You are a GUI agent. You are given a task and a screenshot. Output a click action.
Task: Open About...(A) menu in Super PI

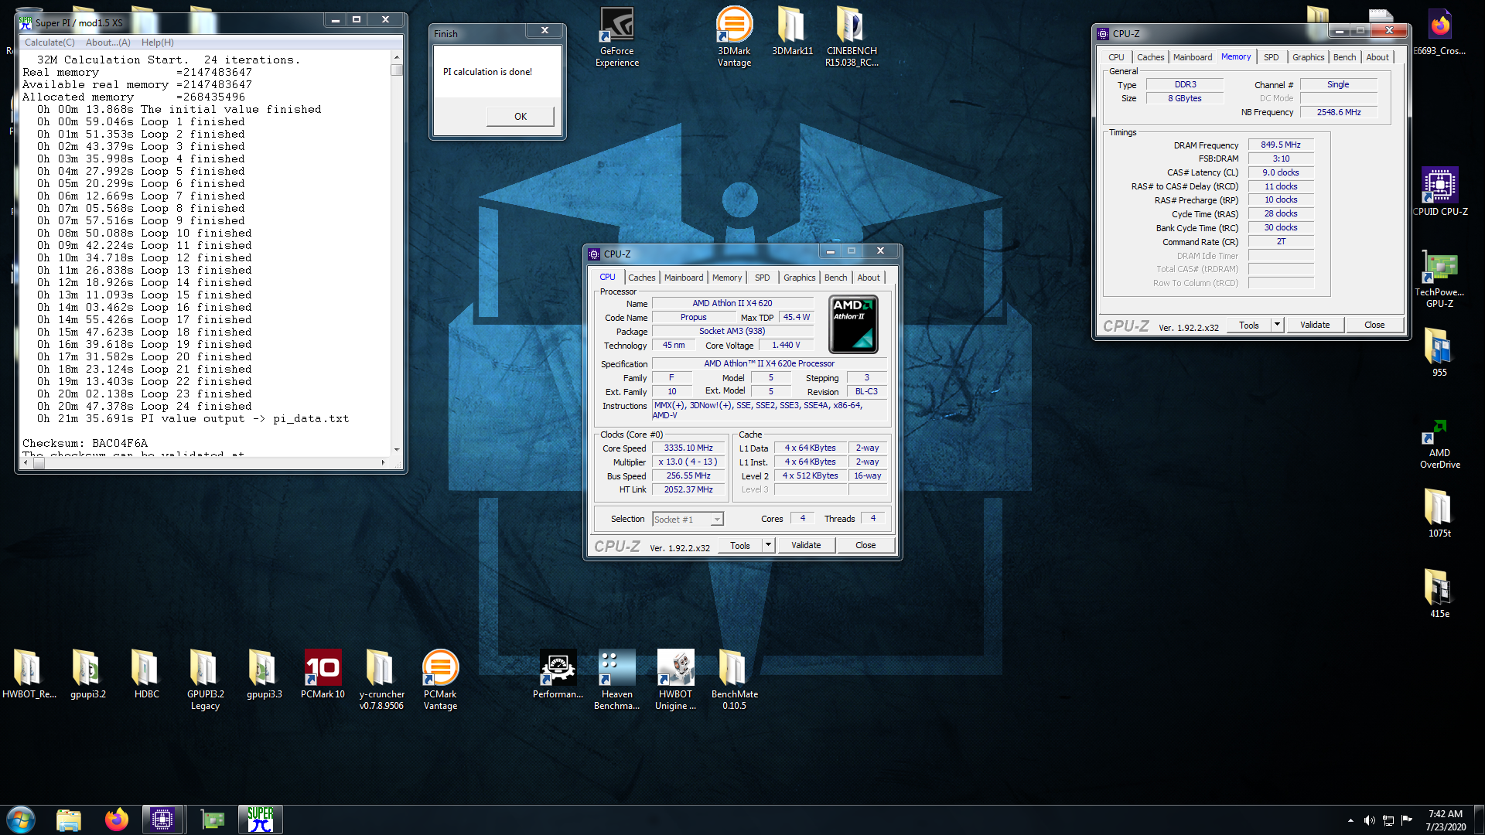coord(108,43)
